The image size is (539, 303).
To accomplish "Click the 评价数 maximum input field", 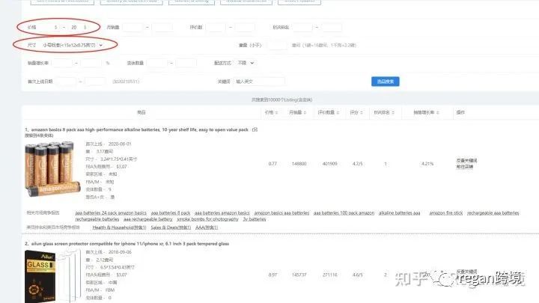I will (x=245, y=27).
